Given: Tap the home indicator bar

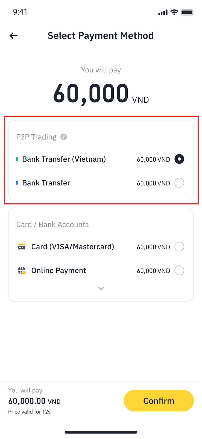Looking at the screenshot, I should point(101,432).
